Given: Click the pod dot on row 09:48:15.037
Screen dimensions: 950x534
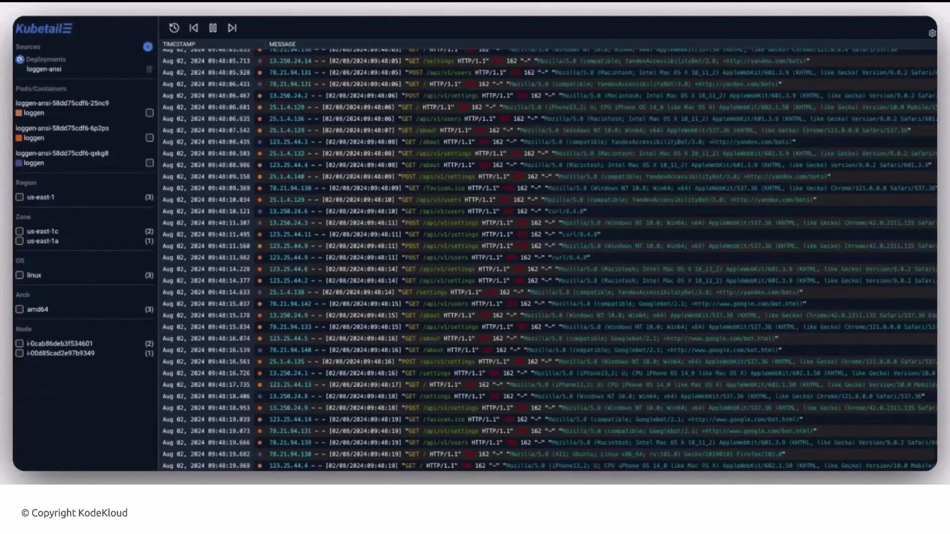Looking at the screenshot, I should click(x=260, y=304).
